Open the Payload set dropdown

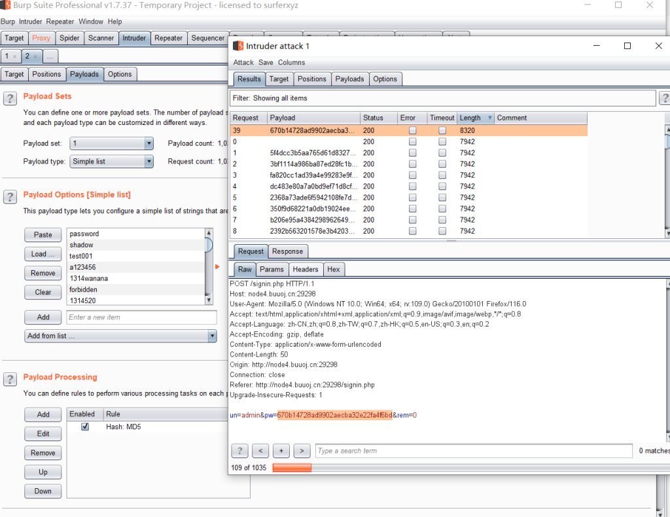tap(111, 143)
